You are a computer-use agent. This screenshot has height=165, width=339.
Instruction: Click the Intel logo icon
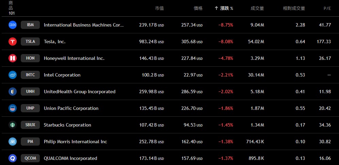(x=13, y=75)
